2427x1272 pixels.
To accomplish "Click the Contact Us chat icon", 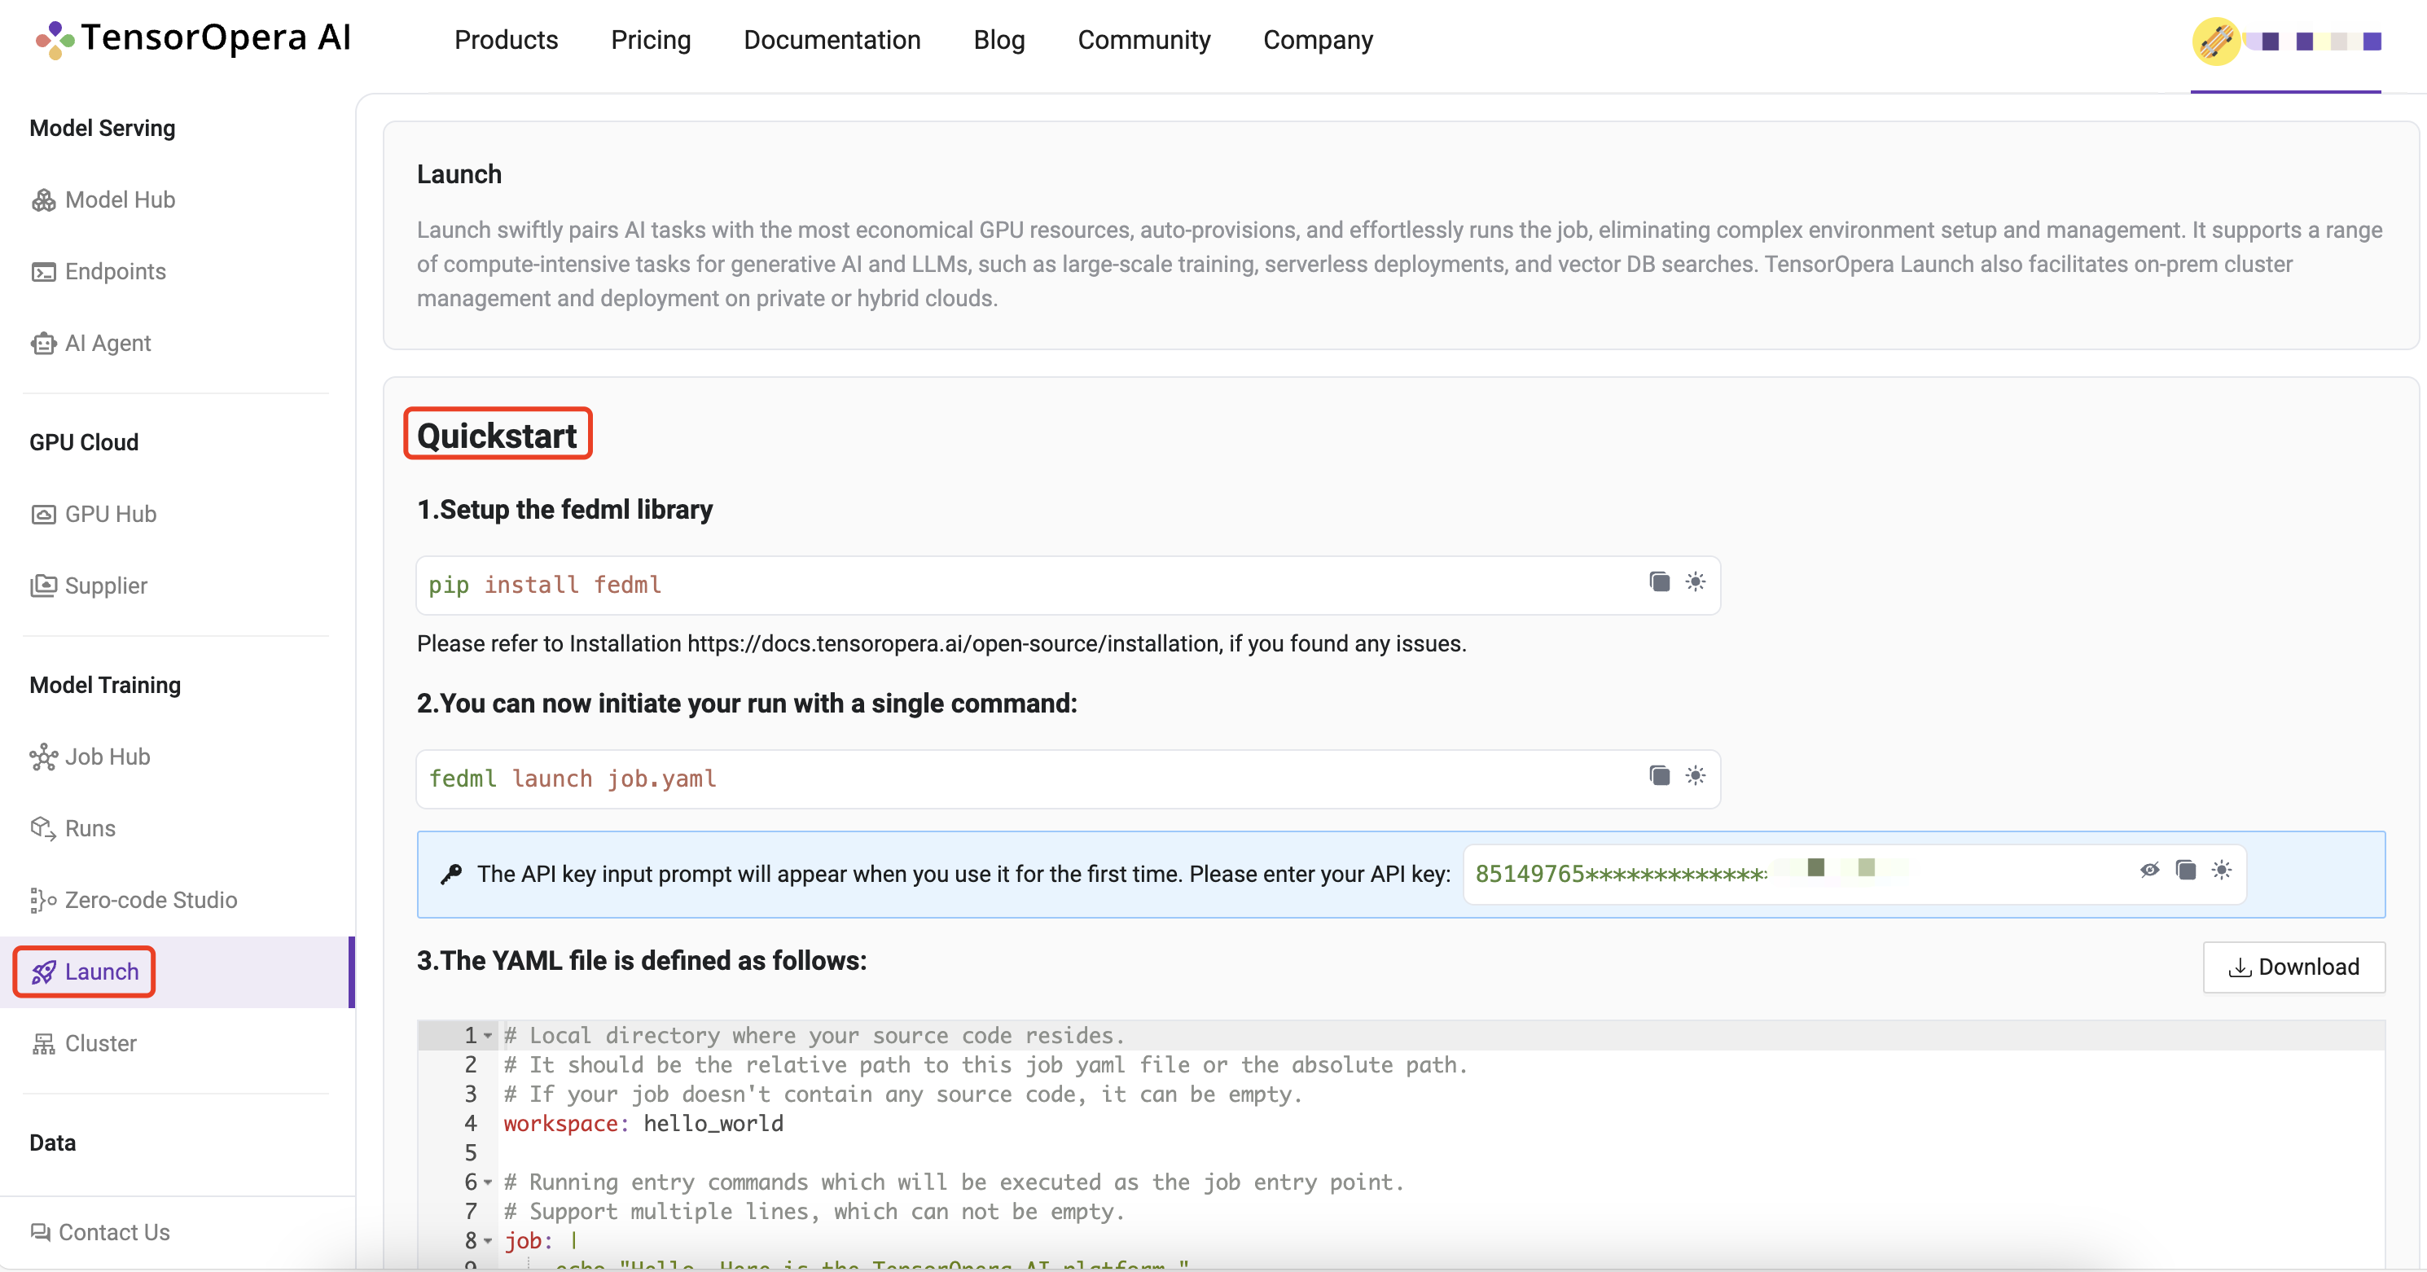I will coord(40,1232).
